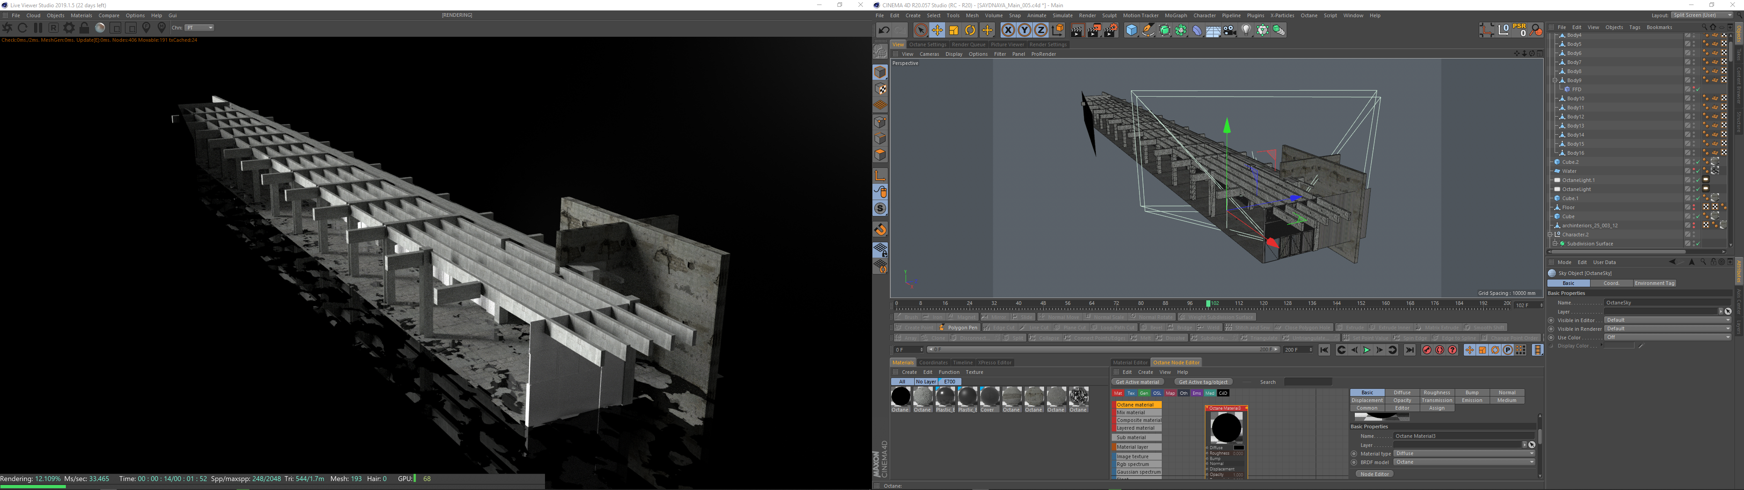Open the Chn channel dropdown
Screen dimensions: 1744x490
click(200, 28)
